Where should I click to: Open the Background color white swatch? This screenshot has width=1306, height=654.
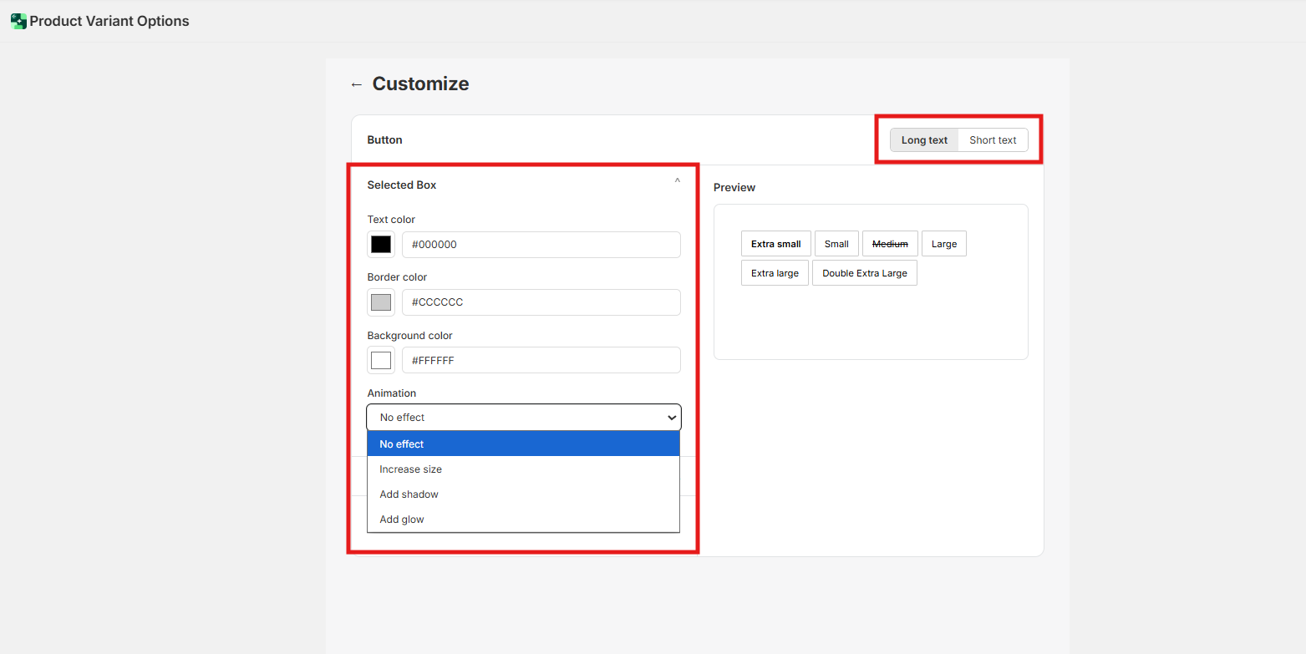pos(381,360)
